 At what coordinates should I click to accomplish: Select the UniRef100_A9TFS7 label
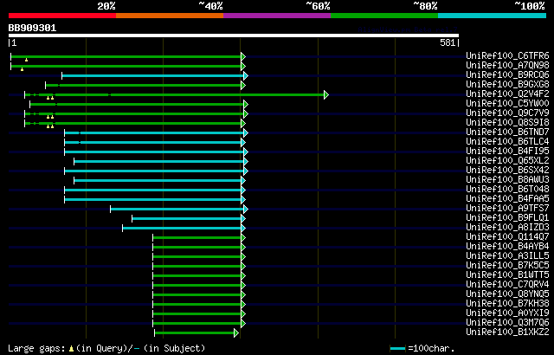pos(508,209)
